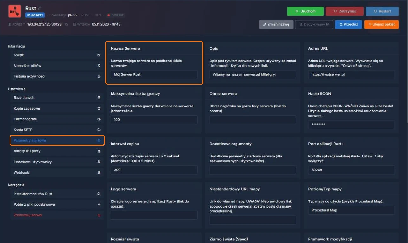
Task: Click the orange Ulepsz pakiet button
Action: click(x=381, y=24)
